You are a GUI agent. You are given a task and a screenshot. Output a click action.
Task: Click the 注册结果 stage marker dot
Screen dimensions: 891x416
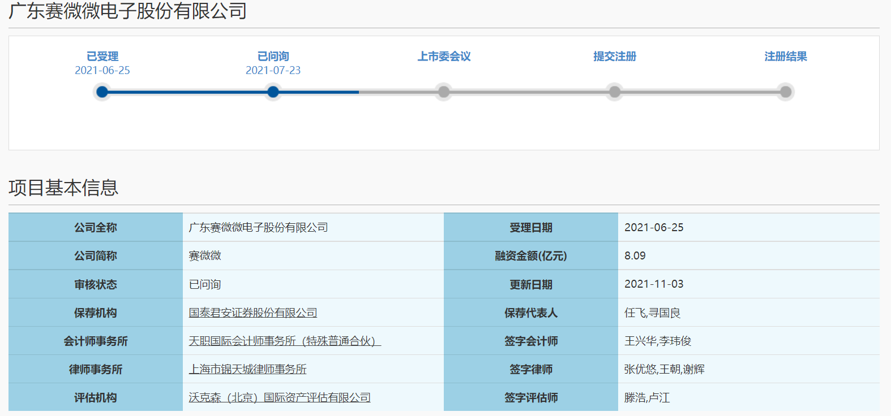coord(786,92)
